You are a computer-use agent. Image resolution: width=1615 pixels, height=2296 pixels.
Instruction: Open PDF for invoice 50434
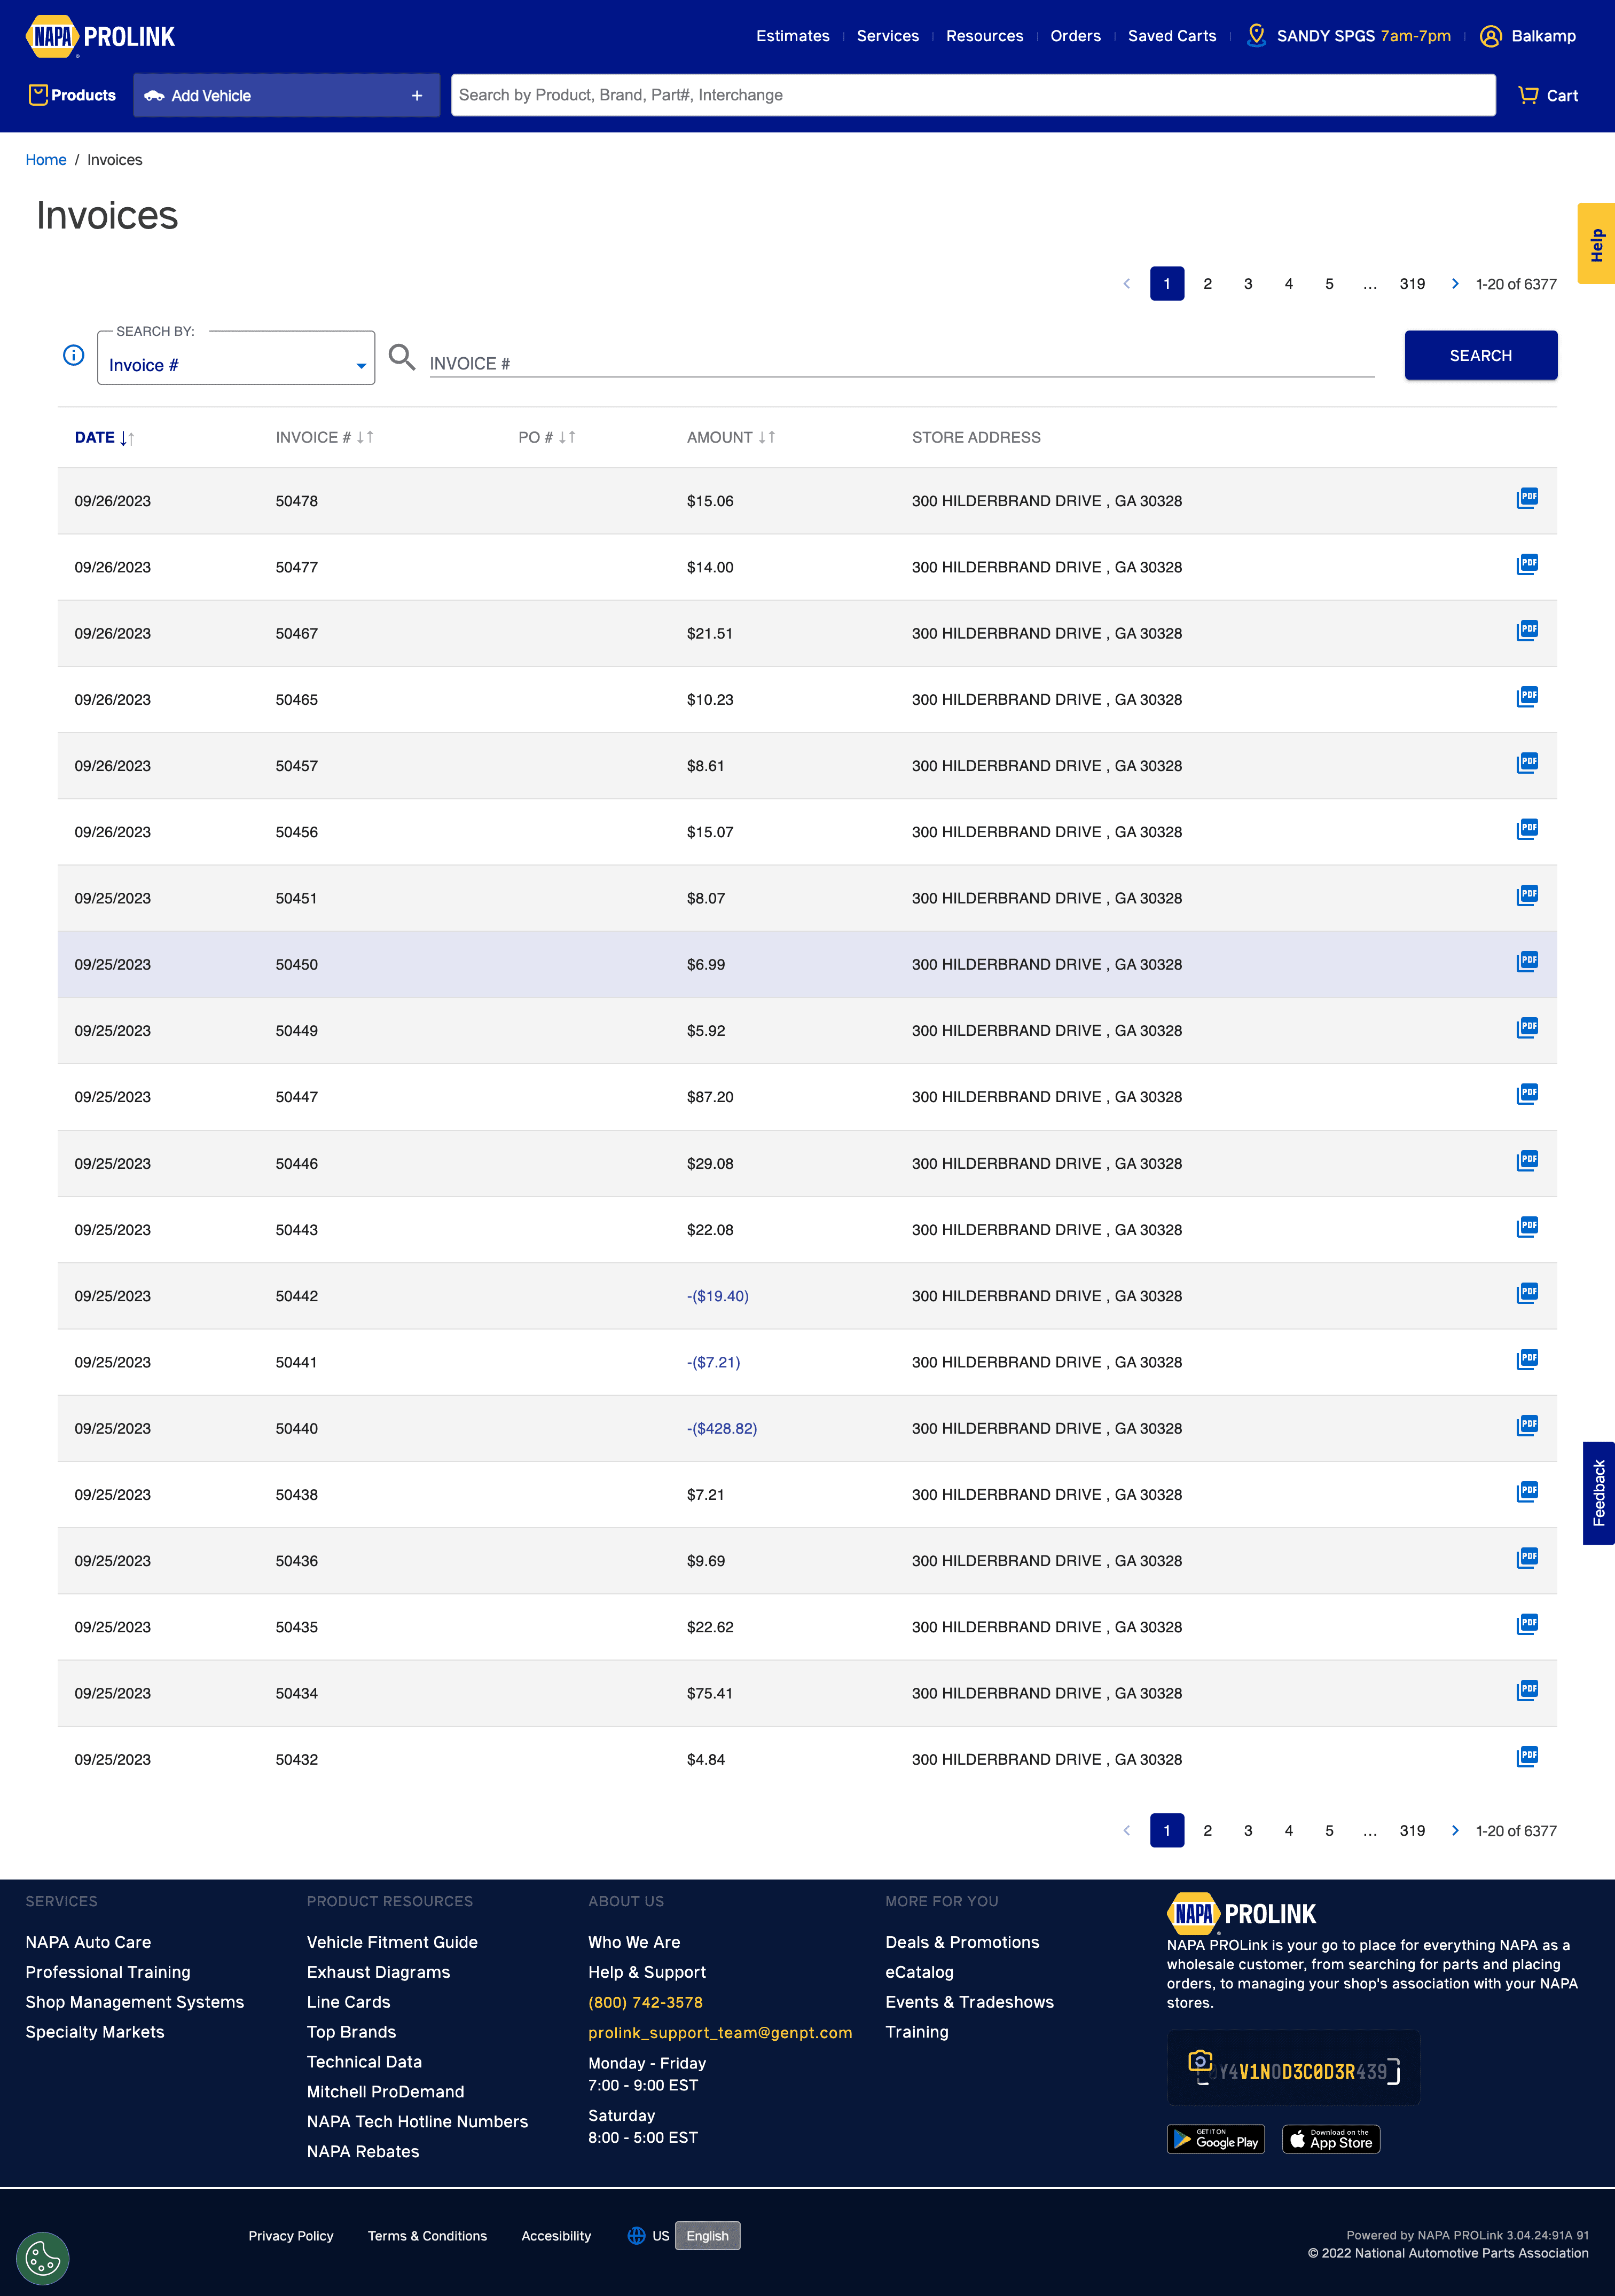(1527, 1690)
